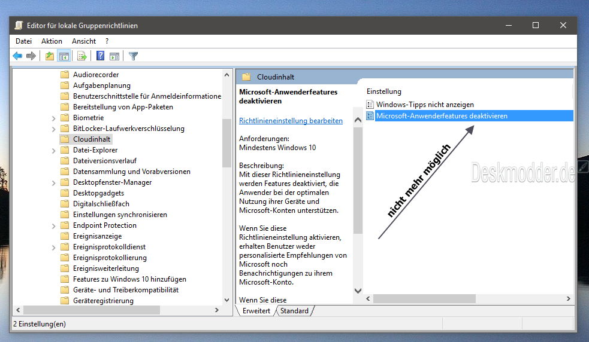The width and height of the screenshot is (589, 342).
Task: Click tree pane horizontal scroll right arrow
Action: coord(217,310)
